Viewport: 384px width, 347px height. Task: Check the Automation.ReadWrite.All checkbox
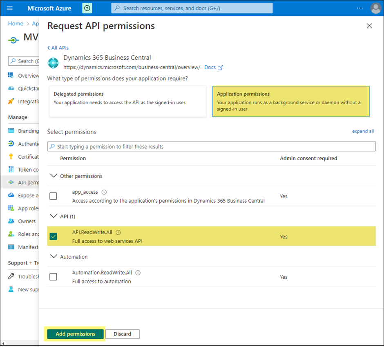(x=53, y=277)
